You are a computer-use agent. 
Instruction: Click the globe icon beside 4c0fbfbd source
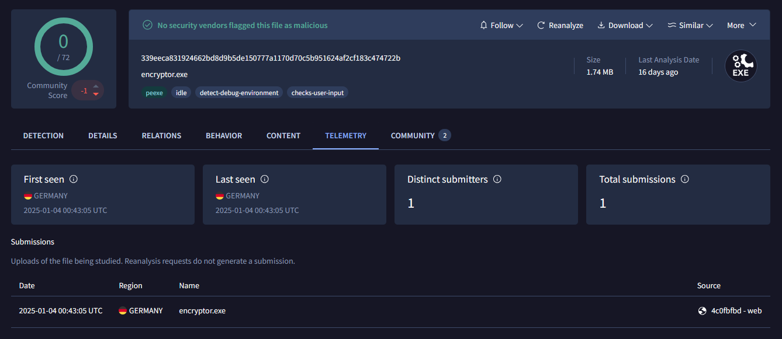point(703,311)
